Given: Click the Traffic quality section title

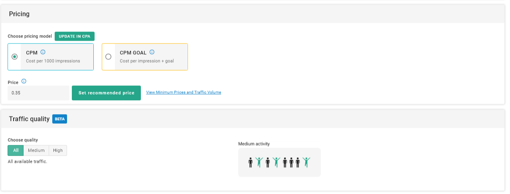Looking at the screenshot, I should click(29, 119).
